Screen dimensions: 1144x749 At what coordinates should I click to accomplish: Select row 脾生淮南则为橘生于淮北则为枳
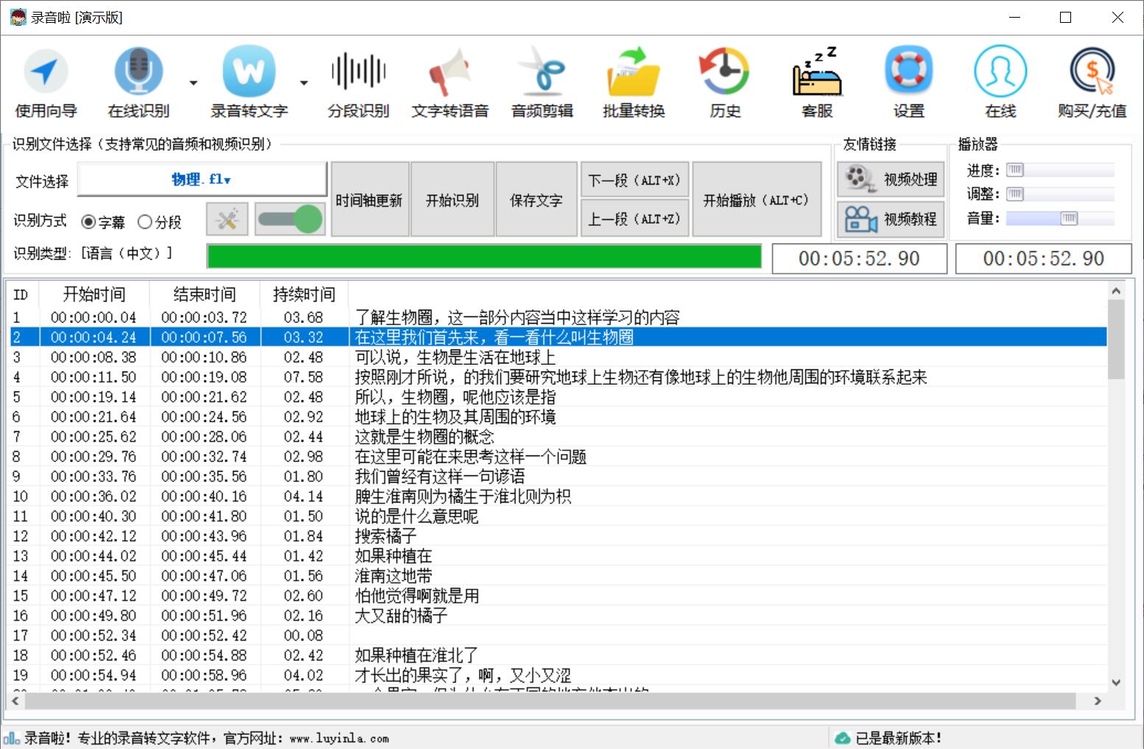tap(558, 496)
